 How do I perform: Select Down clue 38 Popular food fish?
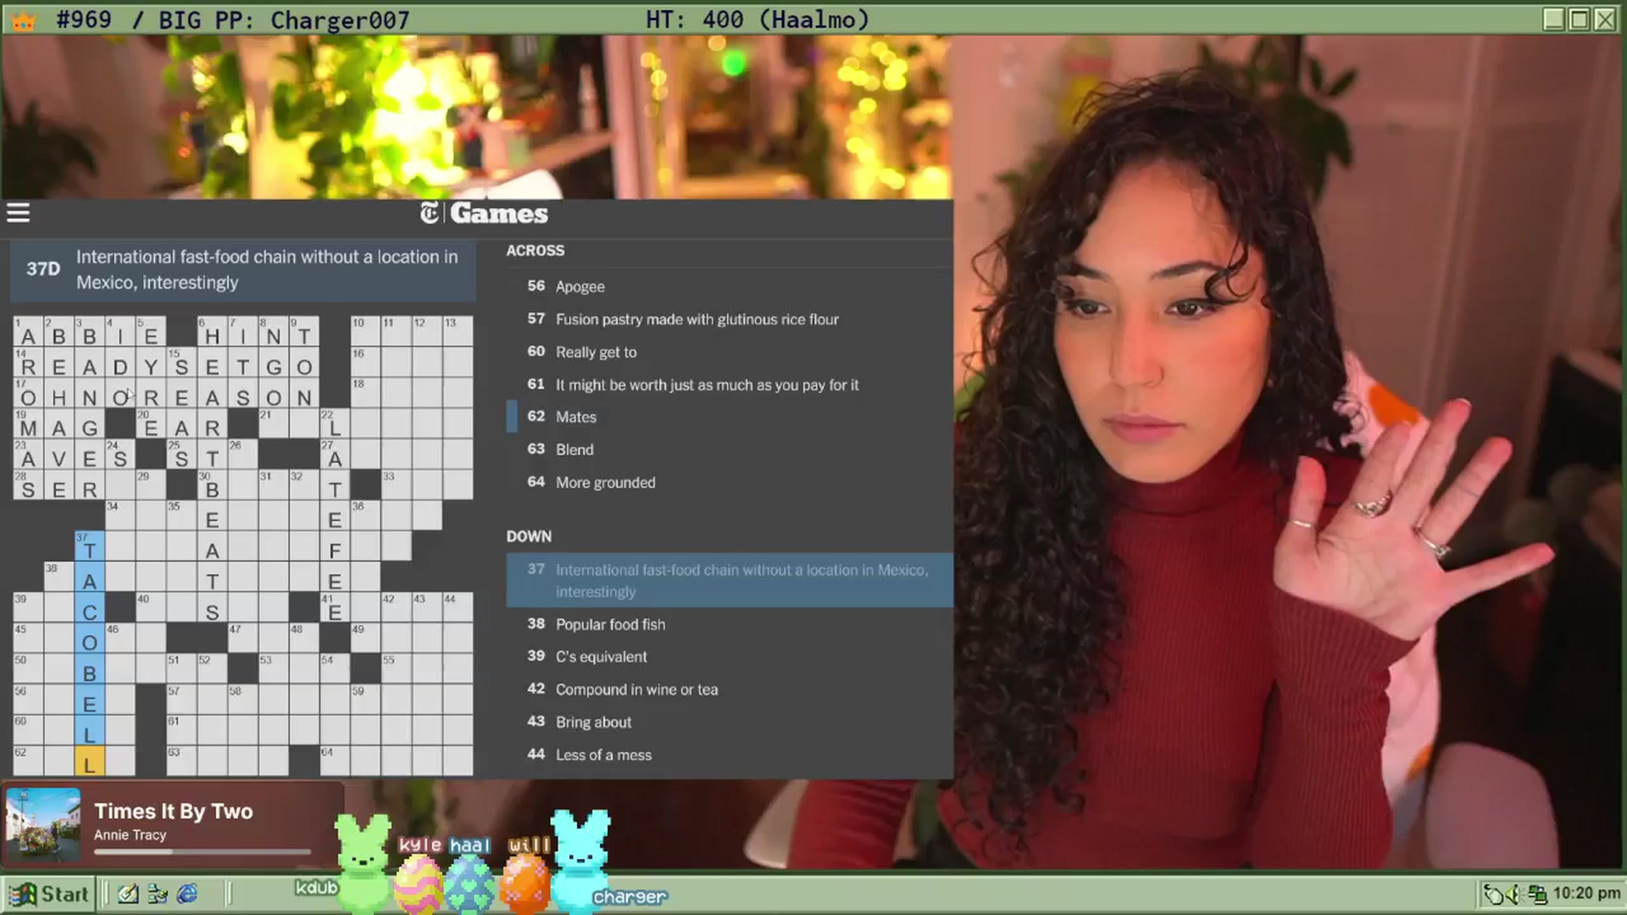click(x=730, y=624)
